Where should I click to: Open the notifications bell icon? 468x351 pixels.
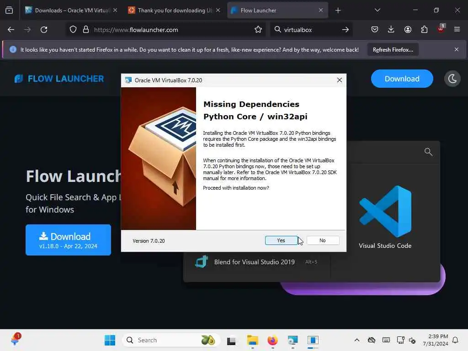coord(456,340)
